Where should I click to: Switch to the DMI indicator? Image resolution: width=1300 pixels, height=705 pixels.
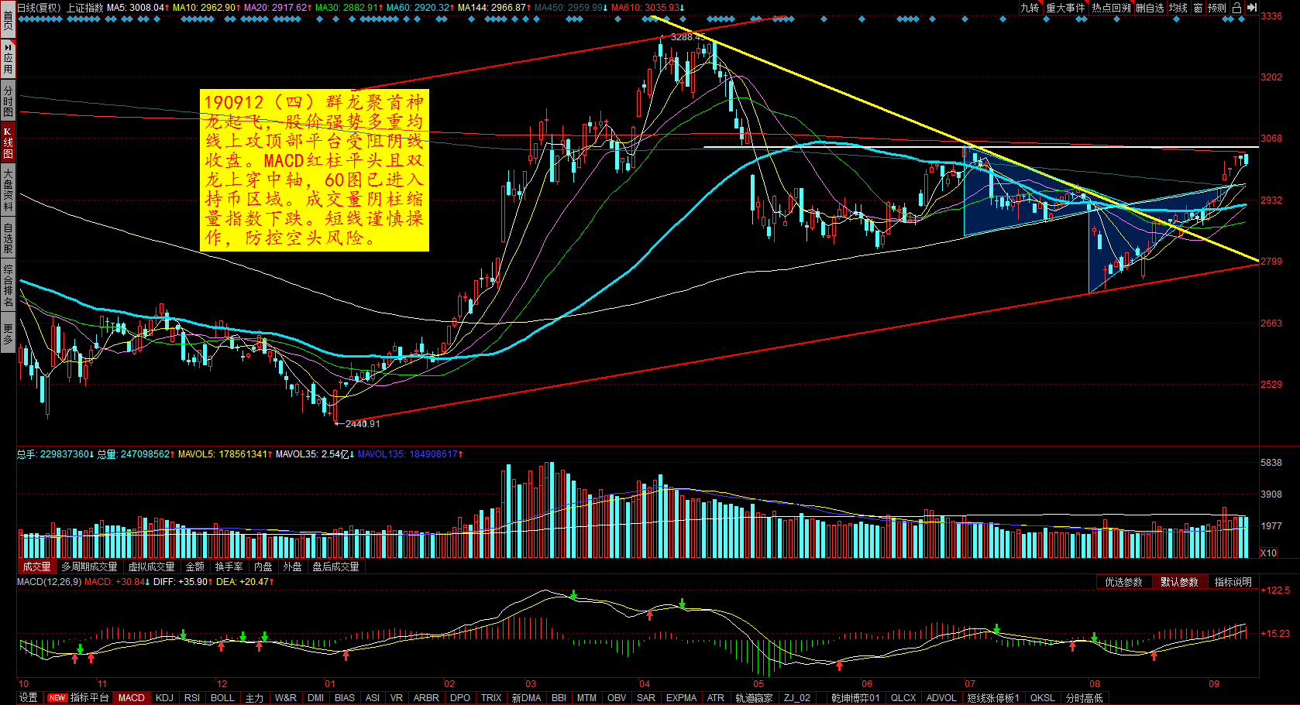(316, 697)
